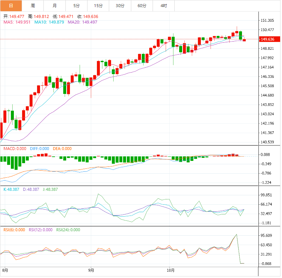Click the 9月 date axis marker
Image resolution: width=282 pixels, height=278 pixels.
click(x=91, y=270)
